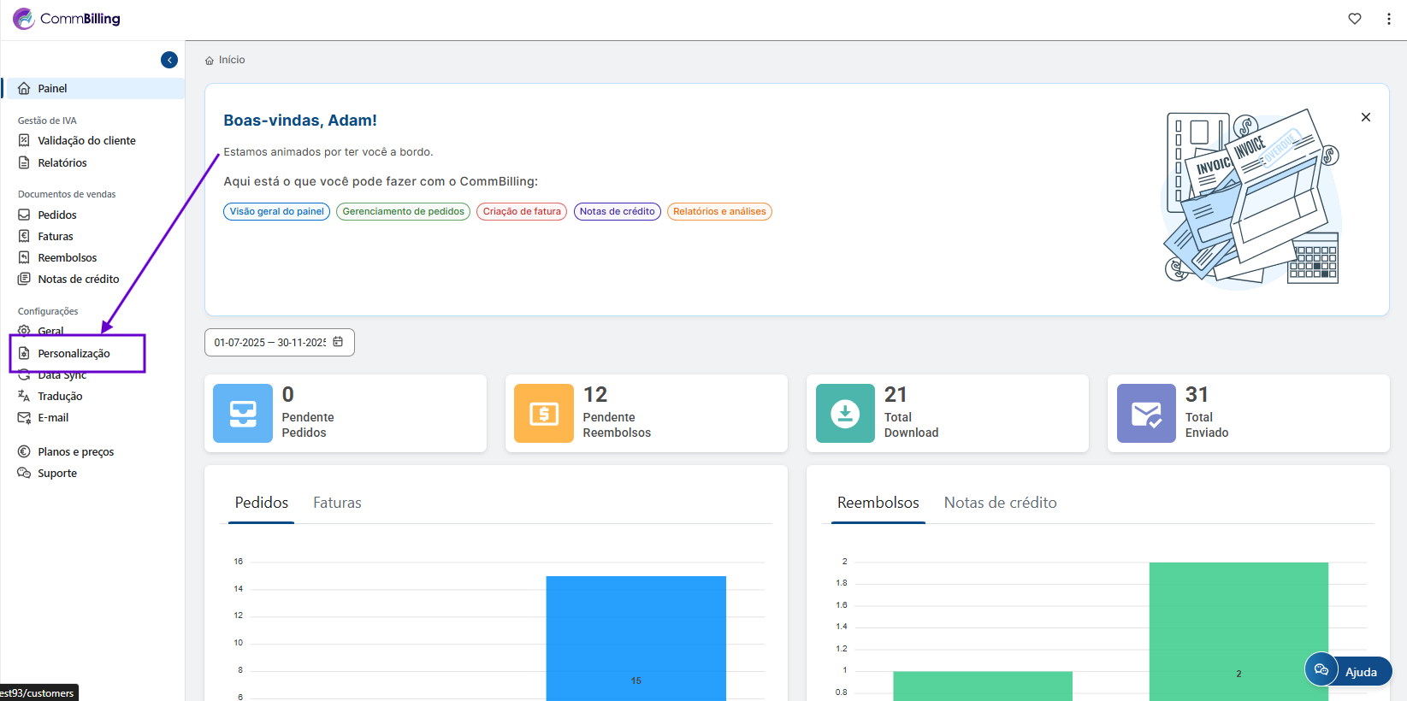The height and width of the screenshot is (701, 1407).
Task: Open Planos e preços page
Action: (75, 451)
